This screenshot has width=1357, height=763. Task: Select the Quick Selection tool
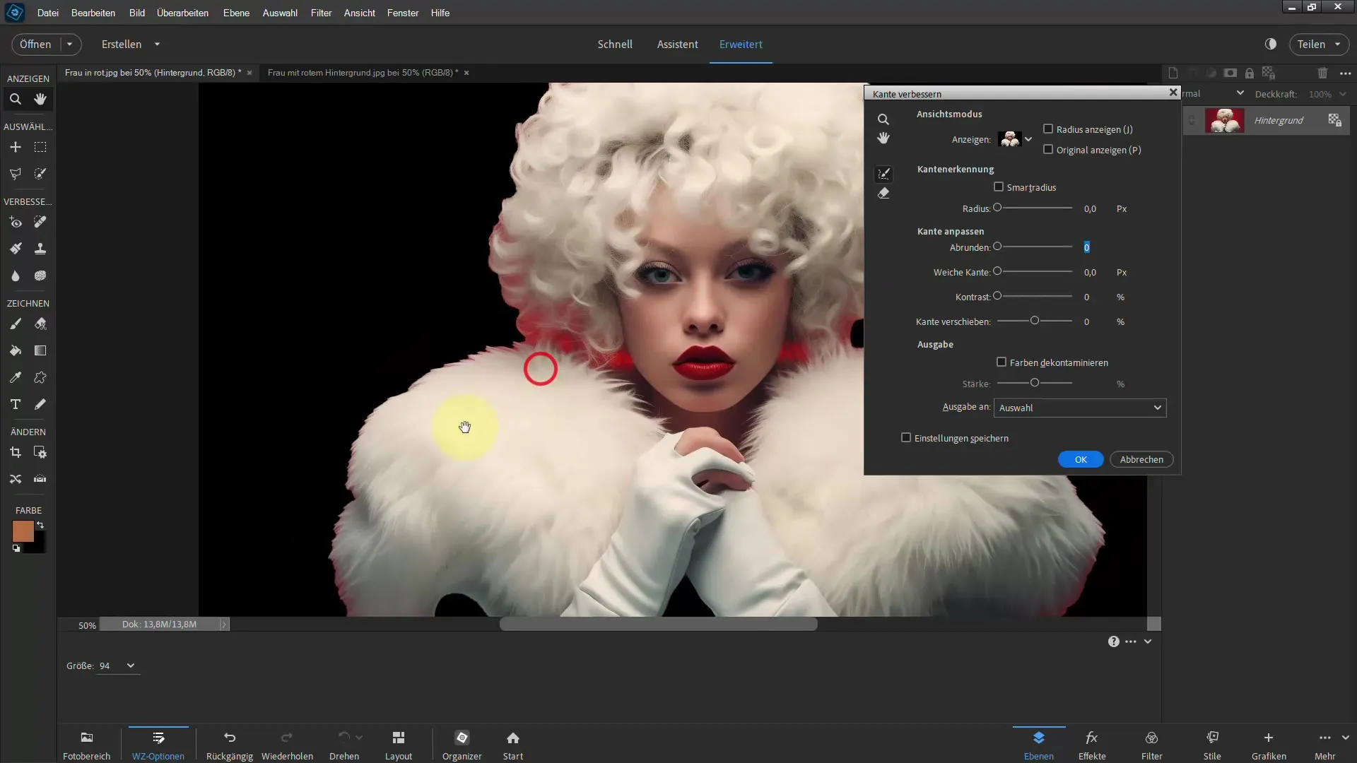coord(40,174)
